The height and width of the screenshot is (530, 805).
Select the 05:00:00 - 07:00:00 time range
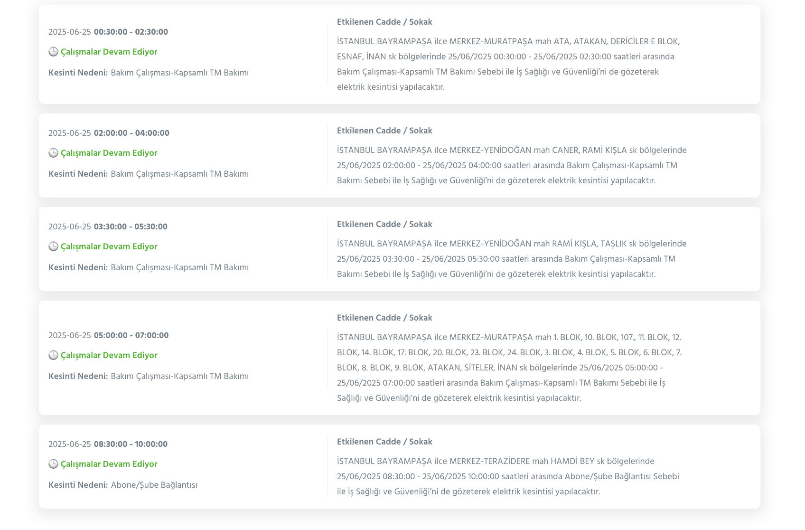pos(131,335)
